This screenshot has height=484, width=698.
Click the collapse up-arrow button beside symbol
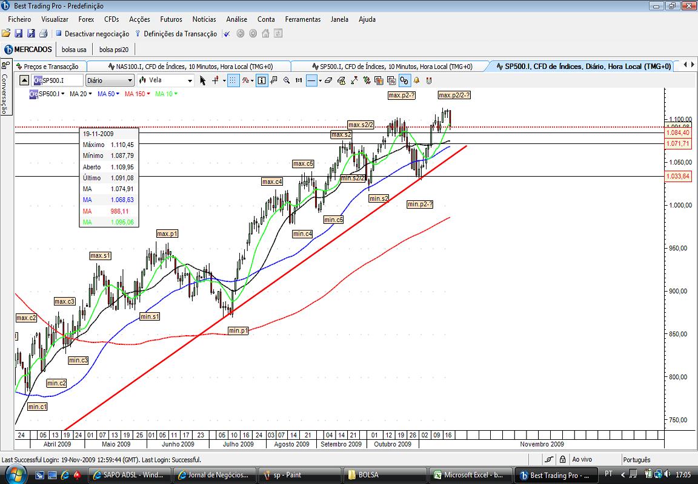tap(24, 80)
